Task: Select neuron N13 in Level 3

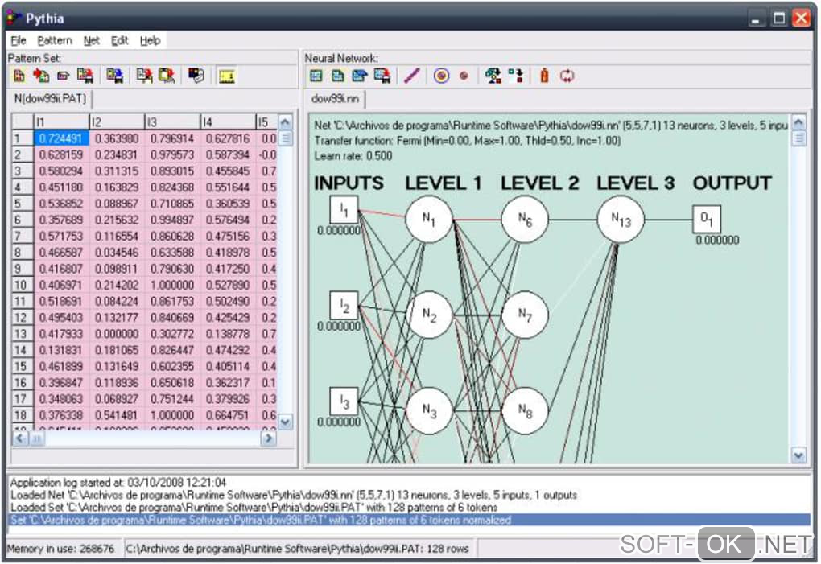Action: point(621,219)
